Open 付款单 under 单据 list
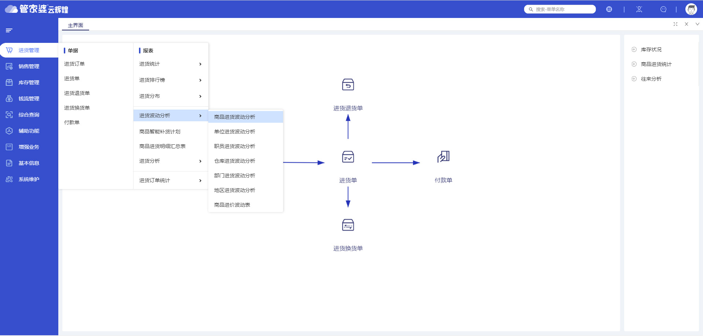703x336 pixels. 72,122
